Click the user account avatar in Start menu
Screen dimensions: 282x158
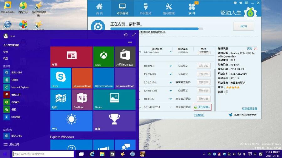[x=6, y=36]
